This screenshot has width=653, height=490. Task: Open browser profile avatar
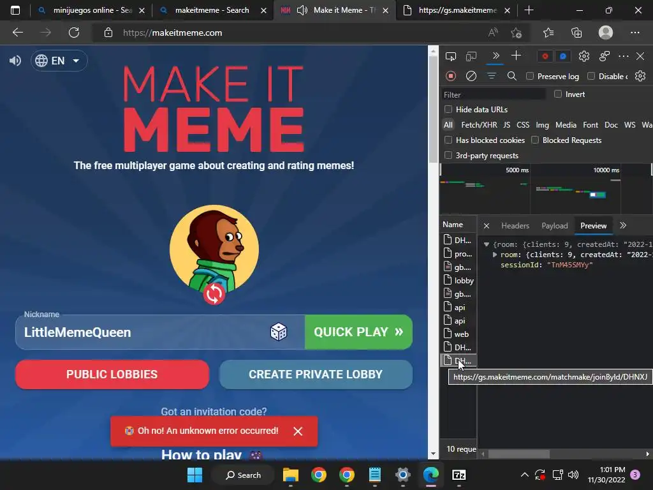click(606, 33)
